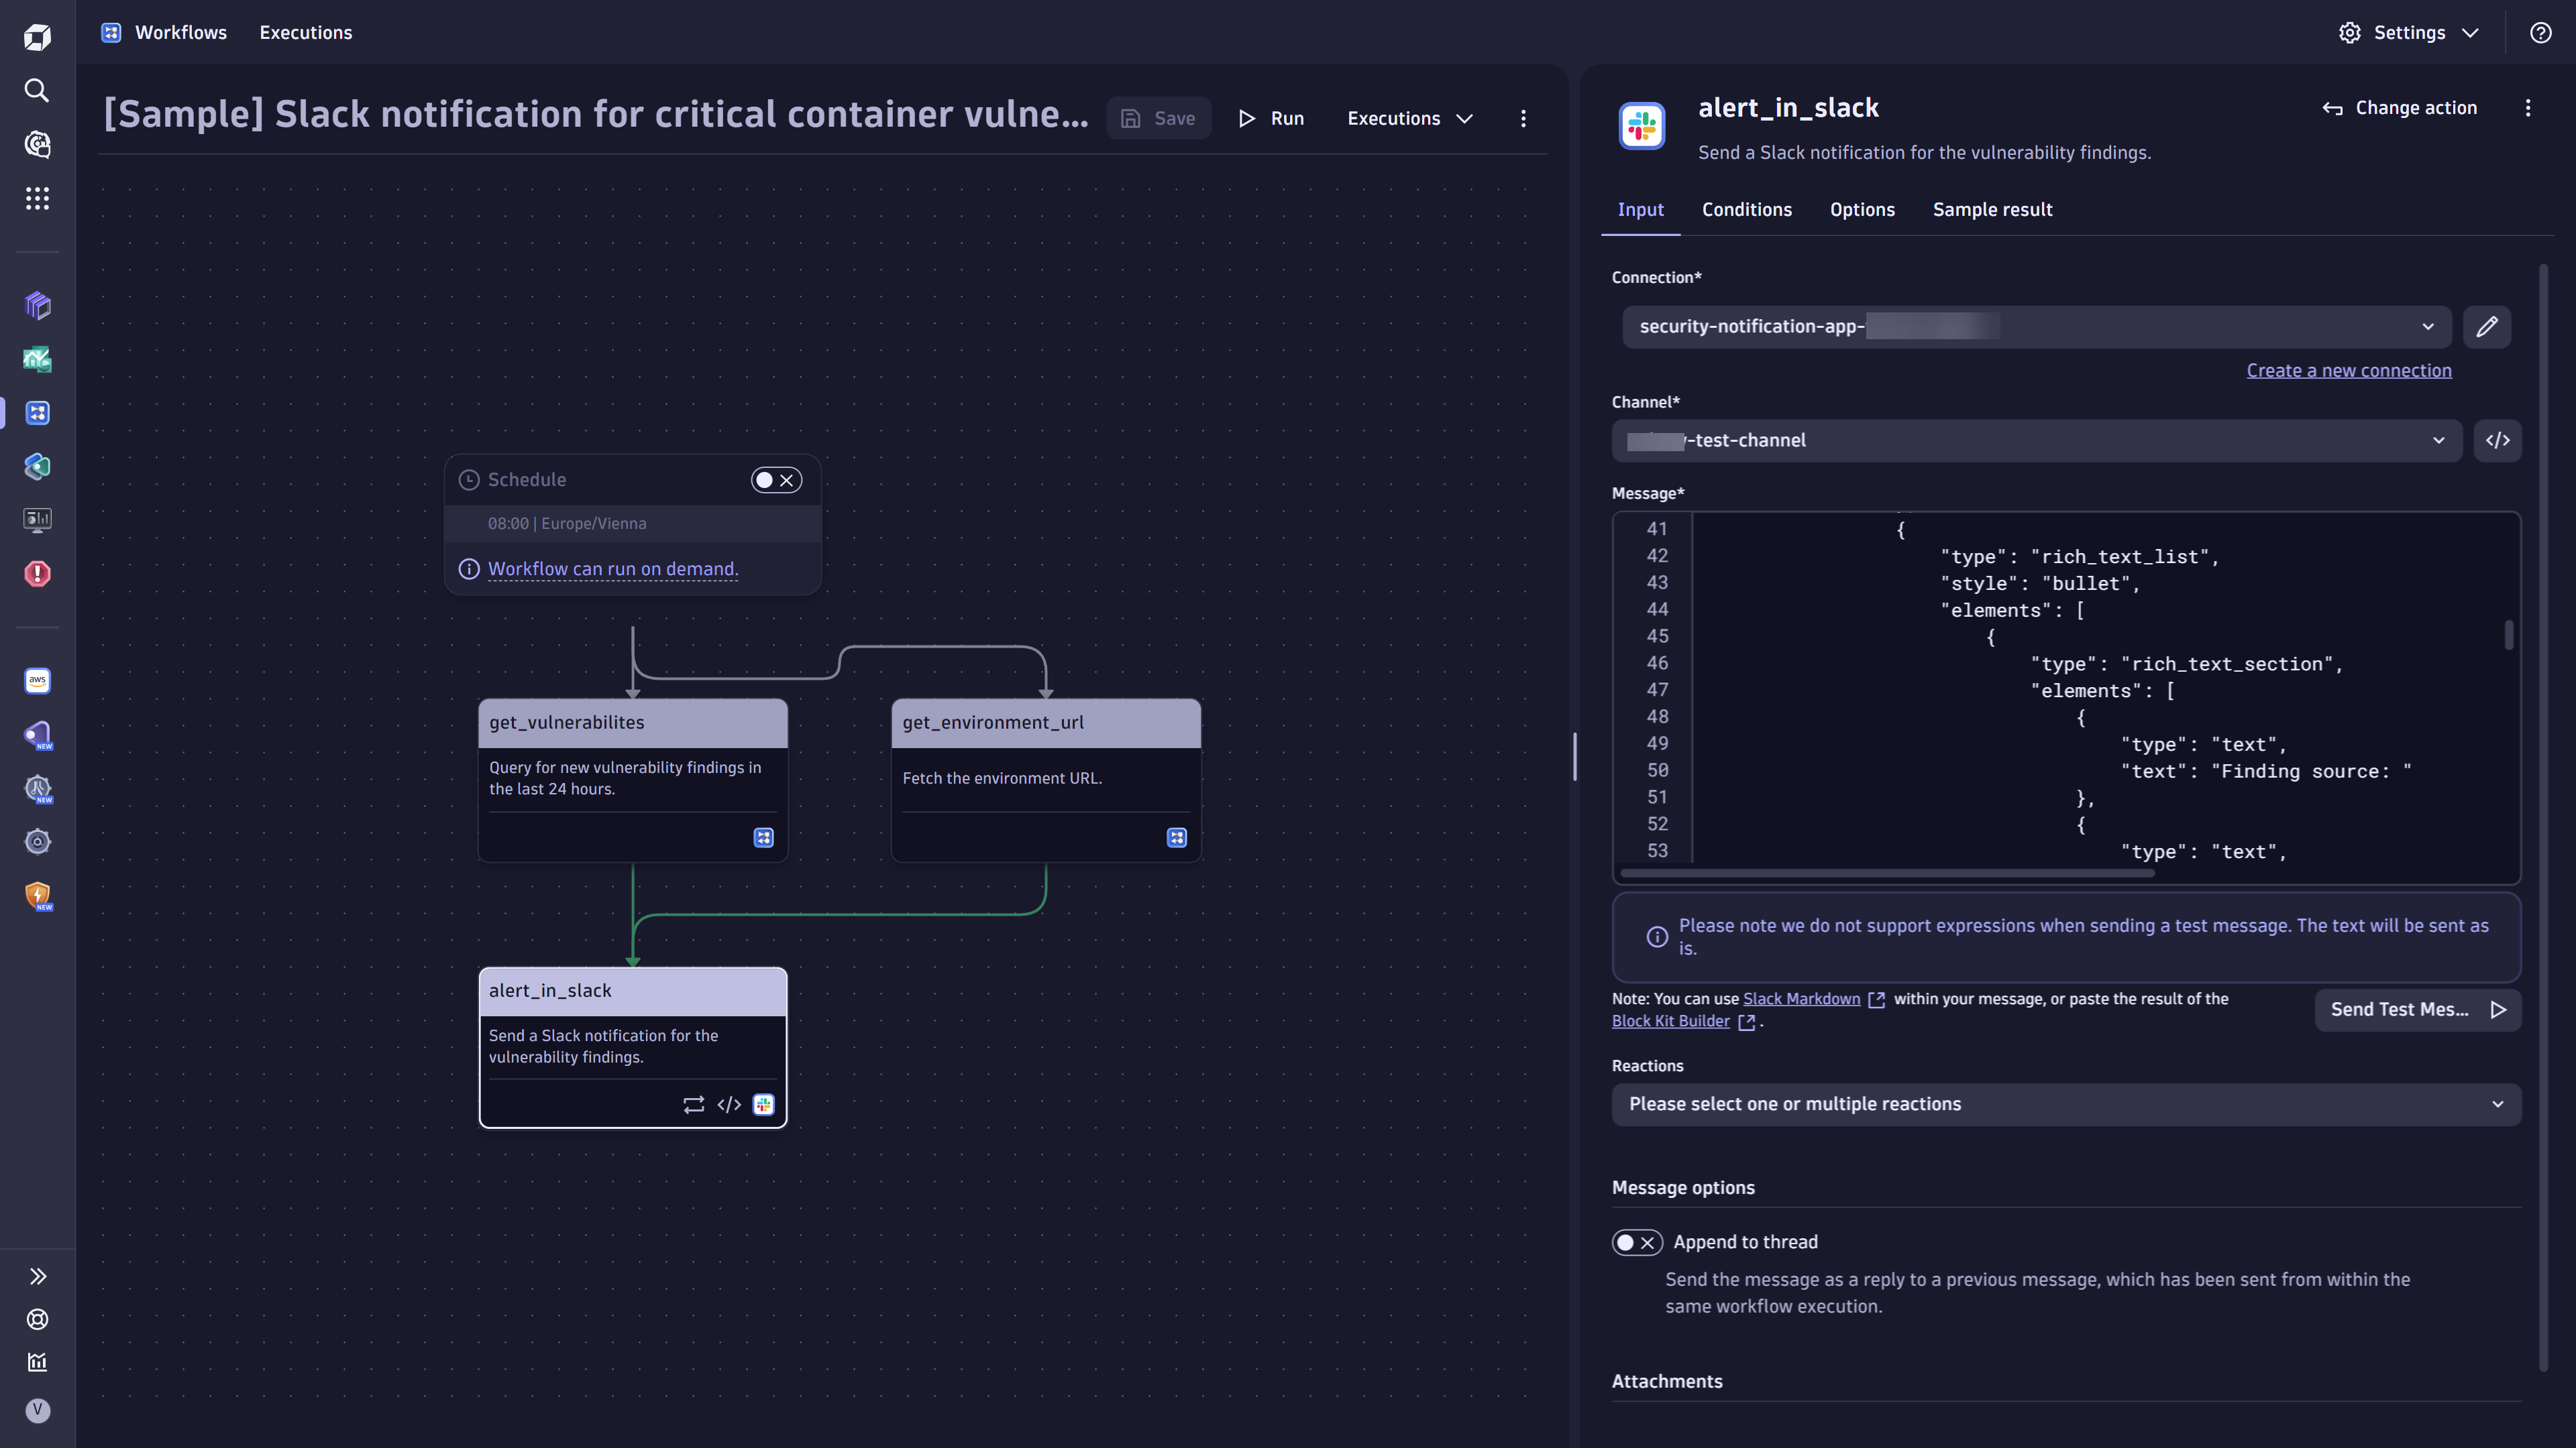Screen dimensions: 2576x1448
Task: Open Executions in top navigation
Action: click(x=306, y=33)
